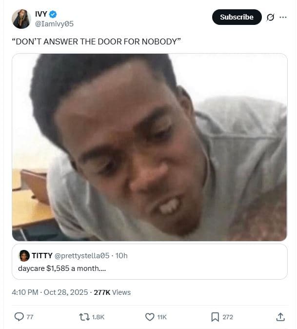Click the 10h timestamp on quoted post
The image size is (297, 329).
point(121,256)
